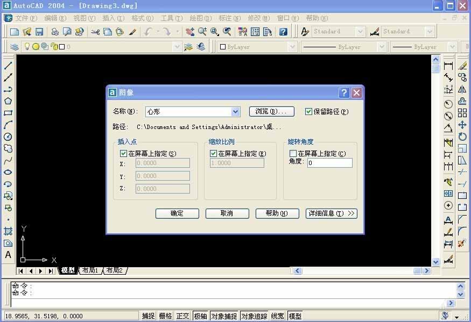This screenshot has width=471, height=322.
Task: Click the Help (帮助) dialog button
Action: [277, 213]
